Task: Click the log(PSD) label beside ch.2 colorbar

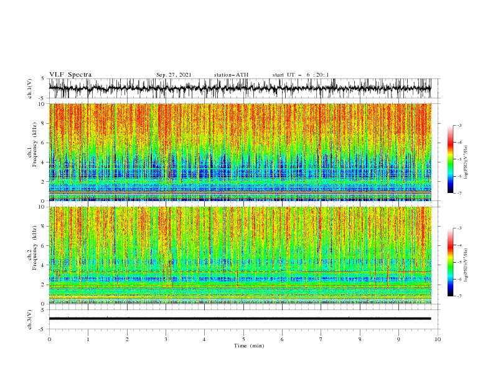Action: (x=466, y=265)
